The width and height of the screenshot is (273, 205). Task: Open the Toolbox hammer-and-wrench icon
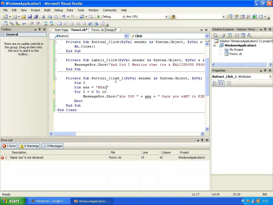[248, 17]
